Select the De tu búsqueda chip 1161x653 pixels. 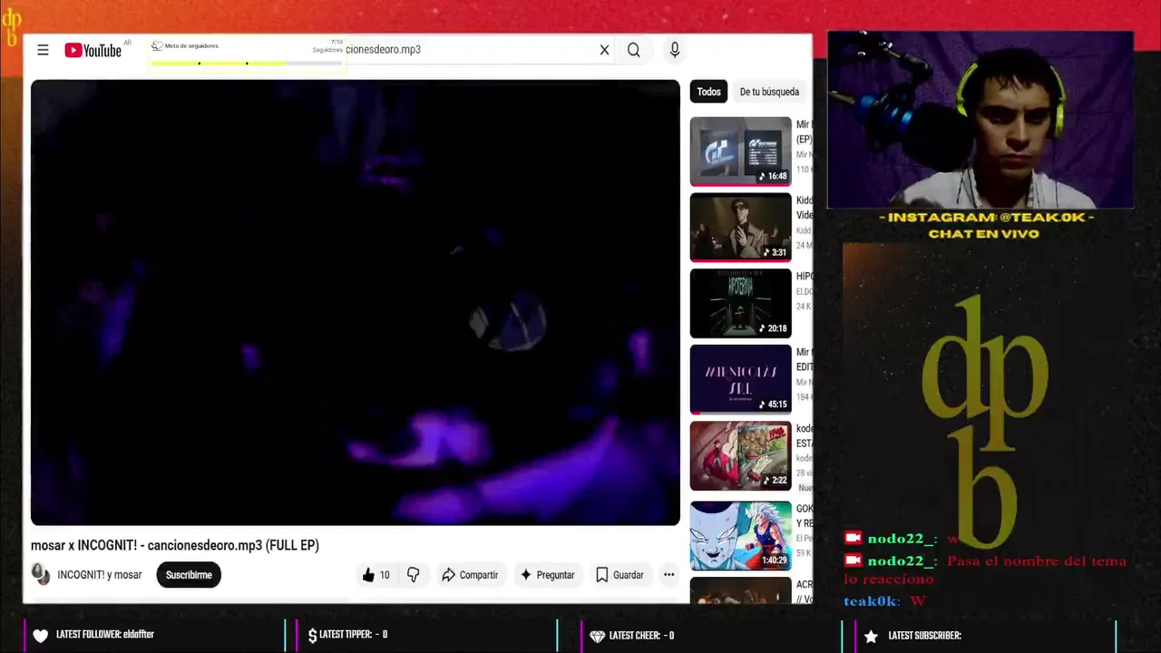coord(769,92)
